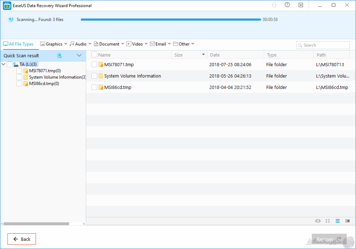Toggle the preview eye icon
Image resolution: width=356 pixels, height=249 pixels.
pos(318,221)
